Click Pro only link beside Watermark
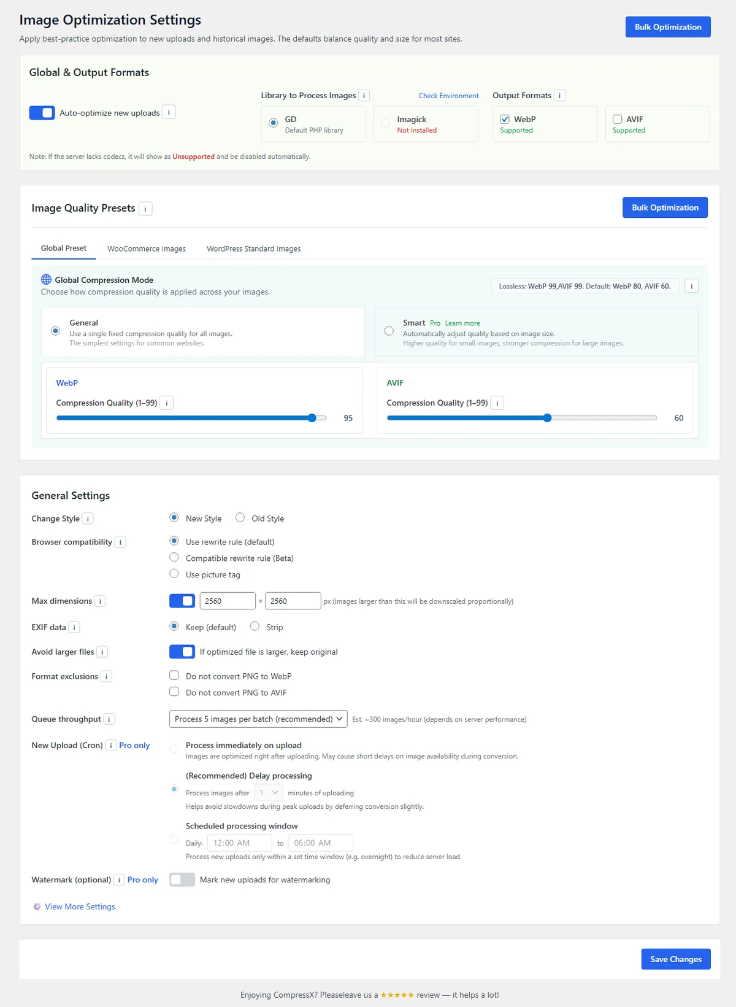736x1007 pixels. point(142,880)
